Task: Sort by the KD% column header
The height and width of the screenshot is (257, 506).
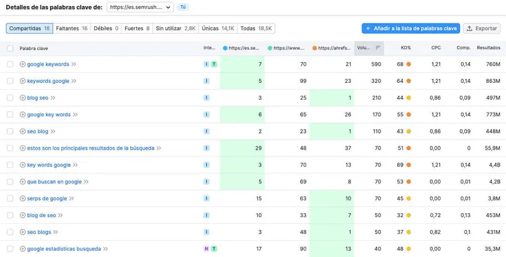Action: 405,48
